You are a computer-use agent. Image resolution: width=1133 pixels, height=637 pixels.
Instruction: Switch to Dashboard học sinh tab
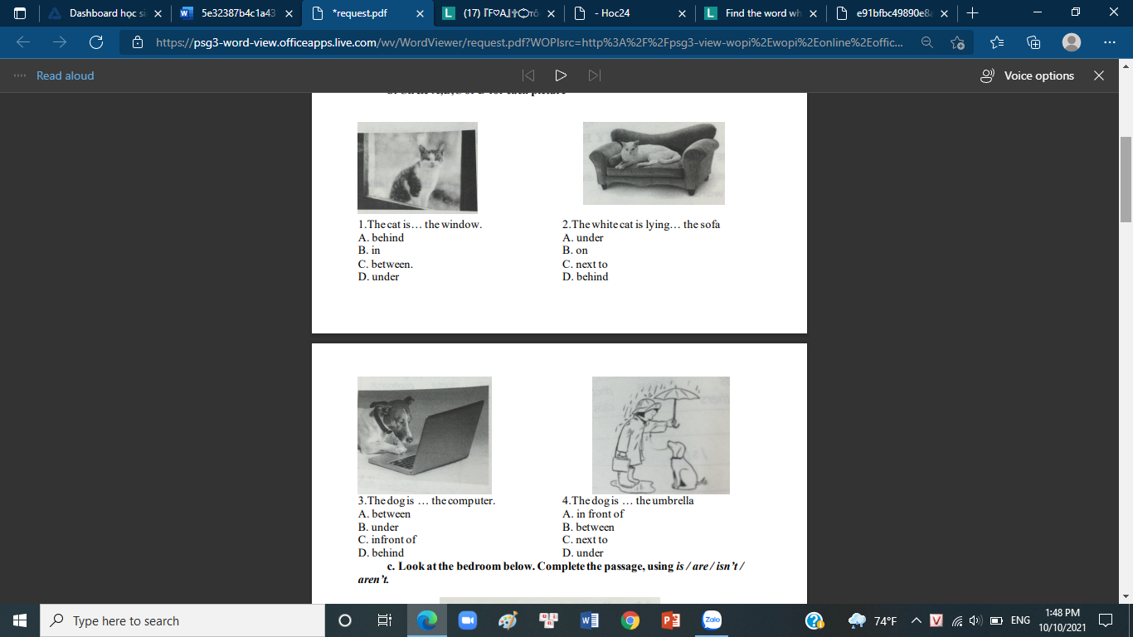point(105,13)
